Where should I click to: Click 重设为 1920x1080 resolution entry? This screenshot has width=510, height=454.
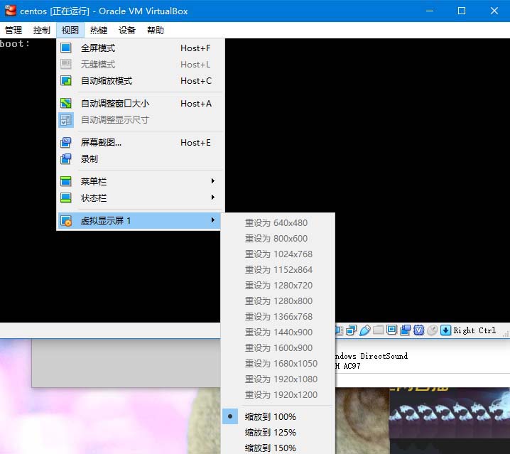click(x=278, y=379)
